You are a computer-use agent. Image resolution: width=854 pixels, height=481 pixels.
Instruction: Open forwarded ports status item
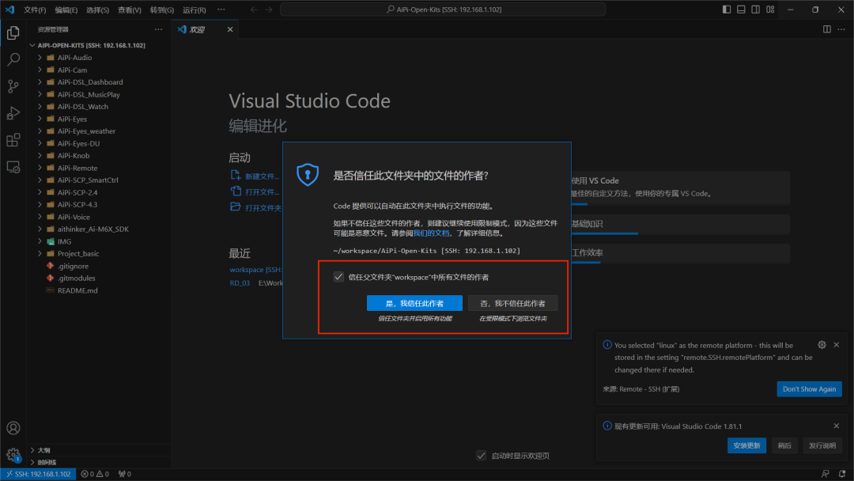pos(125,474)
